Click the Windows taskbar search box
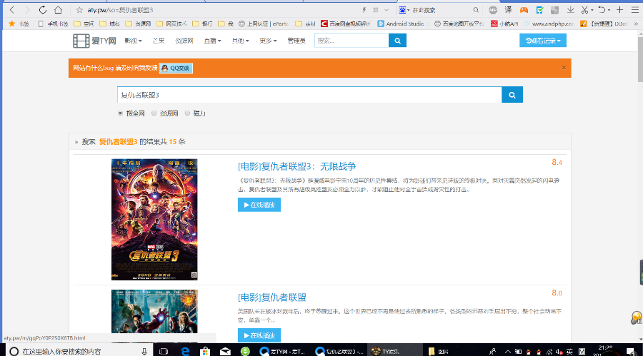 [x=78, y=351]
